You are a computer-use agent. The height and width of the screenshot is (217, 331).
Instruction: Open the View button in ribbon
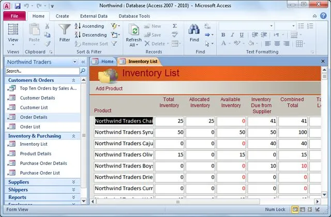pos(13,35)
